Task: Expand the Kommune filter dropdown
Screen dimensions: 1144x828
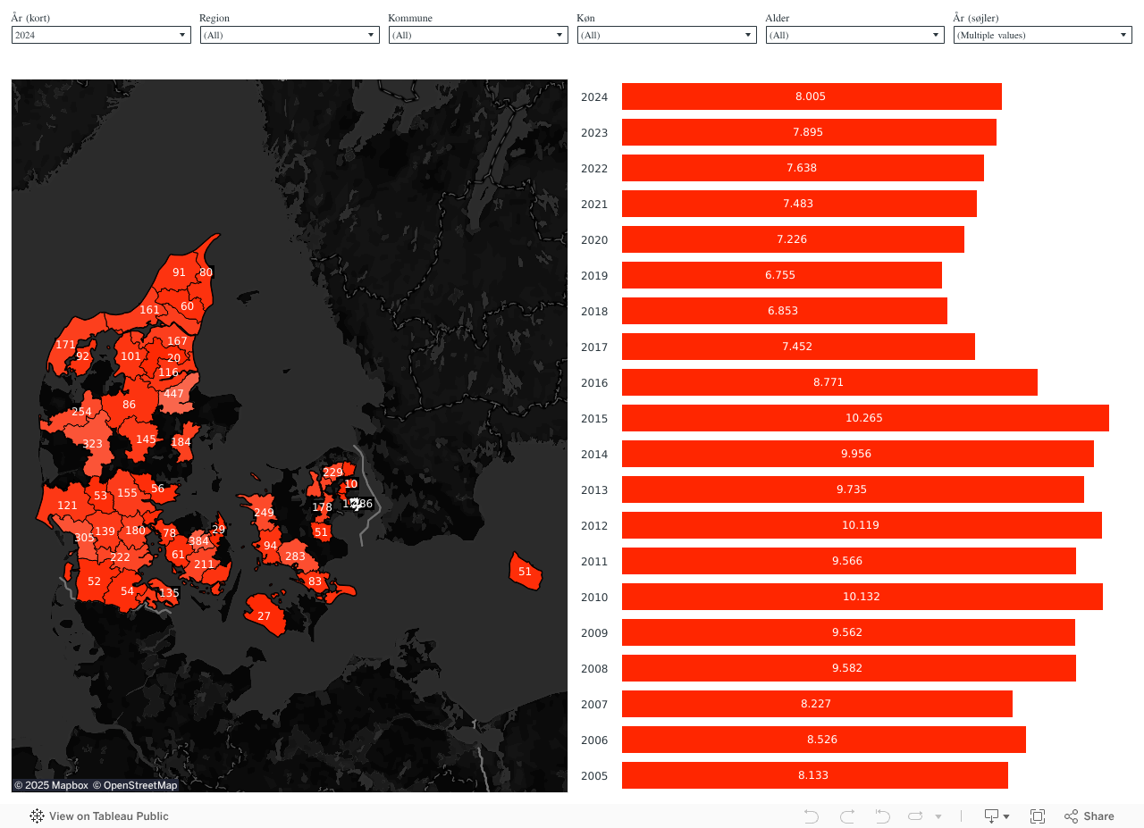Action: point(478,35)
